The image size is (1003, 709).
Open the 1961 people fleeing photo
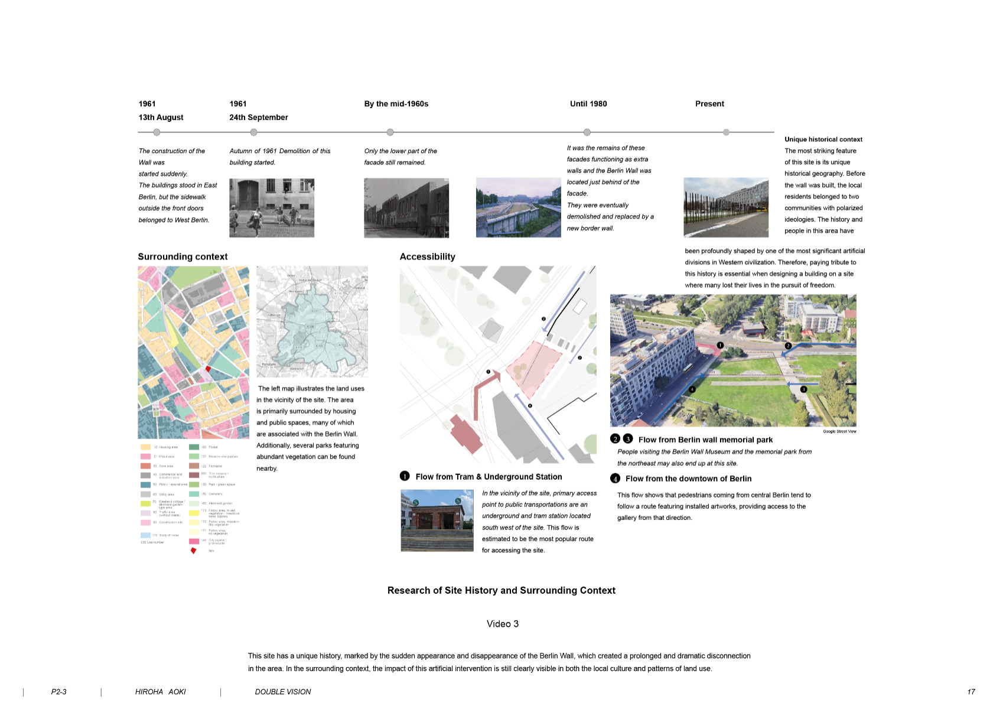[272, 208]
